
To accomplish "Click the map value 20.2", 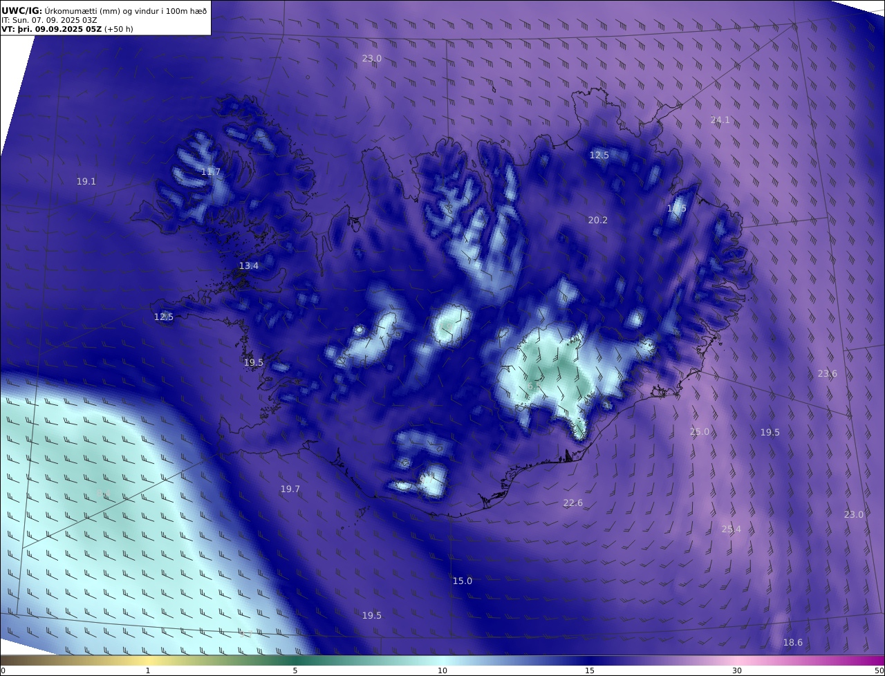I will [597, 220].
